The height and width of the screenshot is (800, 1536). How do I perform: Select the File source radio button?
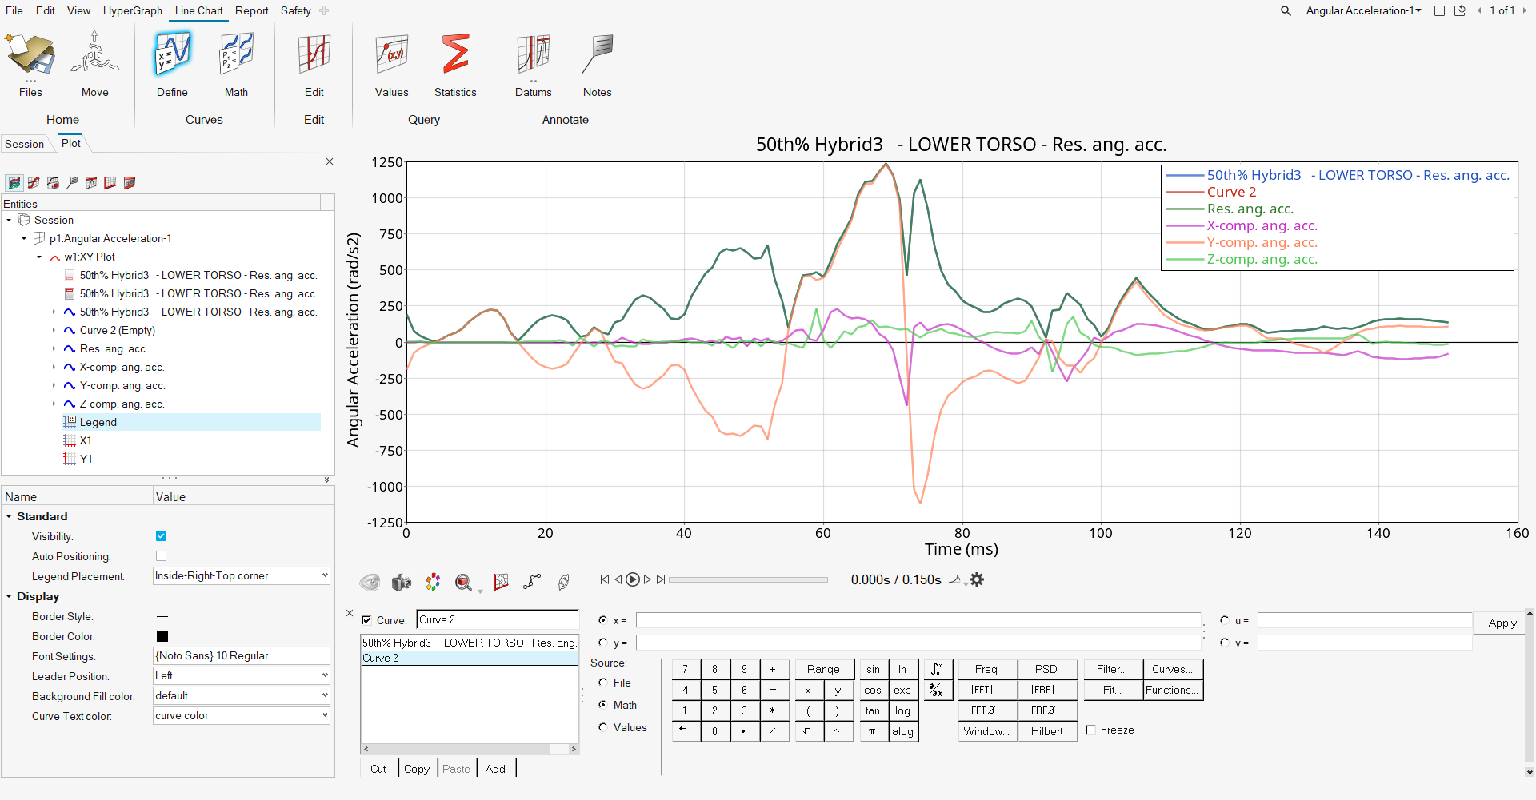point(603,683)
